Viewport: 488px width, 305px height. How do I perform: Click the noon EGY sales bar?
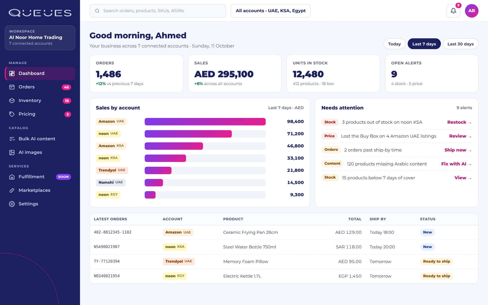[x=150, y=195]
